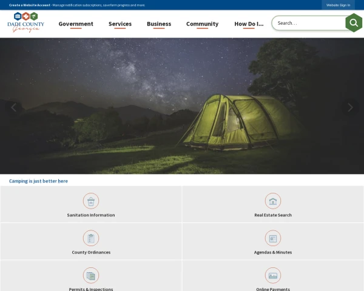Go to previous slide with left arrow

14,107
